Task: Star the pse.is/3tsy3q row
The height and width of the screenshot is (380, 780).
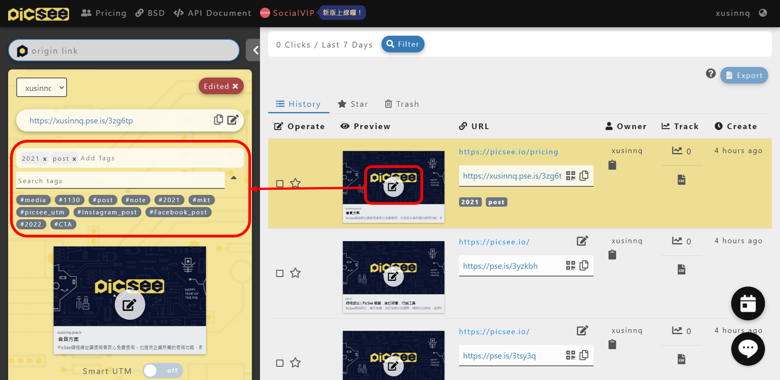Action: (x=296, y=363)
